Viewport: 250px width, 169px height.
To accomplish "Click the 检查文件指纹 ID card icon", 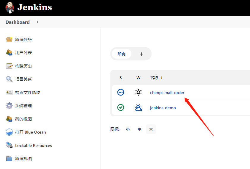I will [x=9, y=93].
